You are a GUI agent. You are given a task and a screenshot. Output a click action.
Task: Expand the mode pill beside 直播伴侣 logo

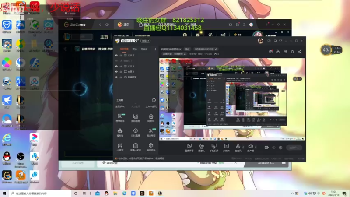point(146,41)
